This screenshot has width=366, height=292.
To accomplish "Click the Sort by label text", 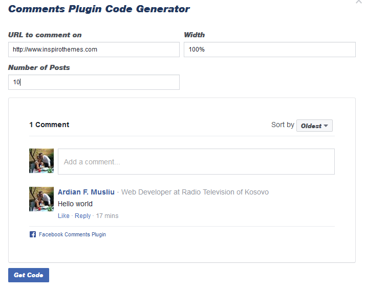I will click(x=283, y=125).
